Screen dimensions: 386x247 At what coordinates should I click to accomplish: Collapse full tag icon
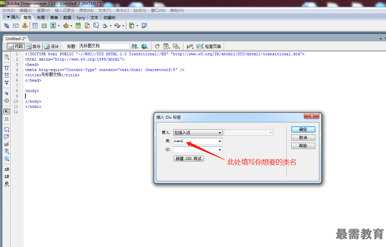coord(7,68)
